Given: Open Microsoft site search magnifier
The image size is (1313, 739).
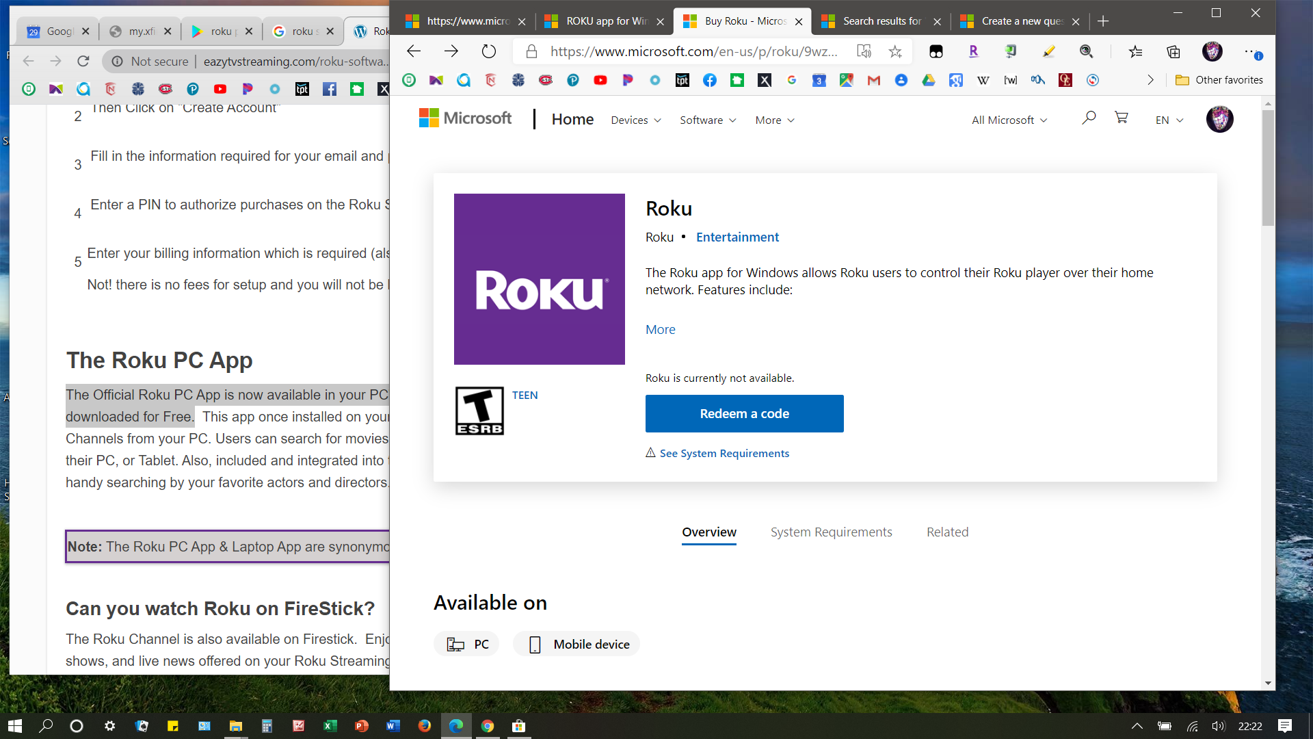Looking at the screenshot, I should 1089,118.
